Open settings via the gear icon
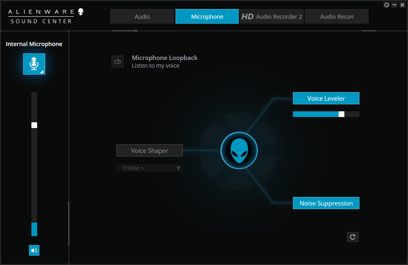Screen dimensions: 408x265 (387, 4)
